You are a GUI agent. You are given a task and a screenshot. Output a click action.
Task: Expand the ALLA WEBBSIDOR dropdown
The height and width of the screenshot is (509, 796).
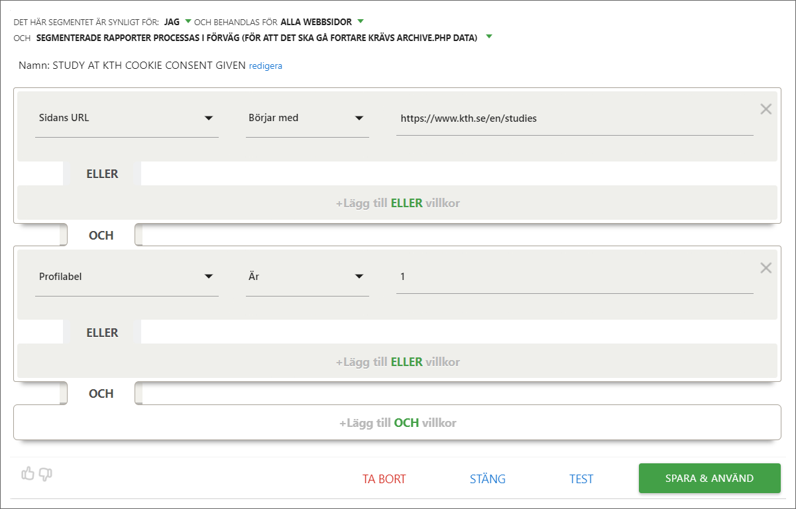tap(321, 22)
